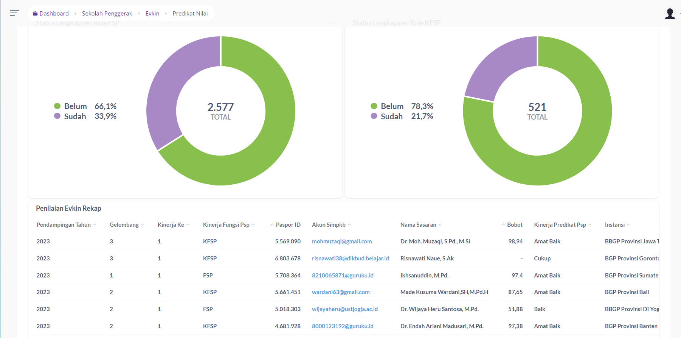This screenshot has height=338, width=681.
Task: Click 78,3% Belum percentage value
Action: (x=422, y=106)
